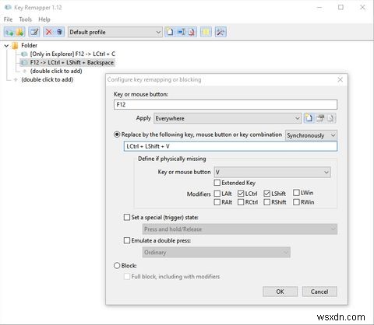The width and height of the screenshot is (374, 325).
Task: Click the new profile page icon
Action: tap(170, 32)
